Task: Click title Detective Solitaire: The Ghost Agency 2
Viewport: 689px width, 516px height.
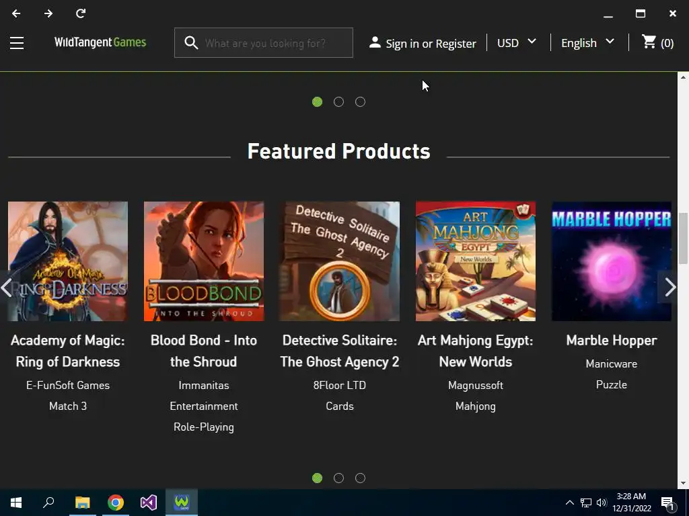Action: tap(340, 351)
